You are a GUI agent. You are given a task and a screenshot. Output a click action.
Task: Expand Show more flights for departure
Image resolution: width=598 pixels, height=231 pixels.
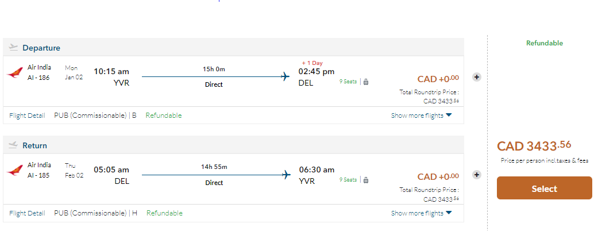tap(422, 115)
